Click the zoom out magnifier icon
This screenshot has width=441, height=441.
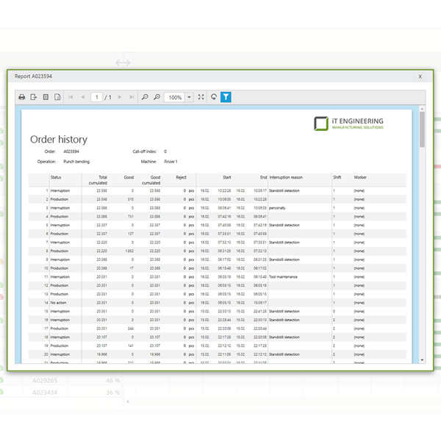click(x=145, y=97)
